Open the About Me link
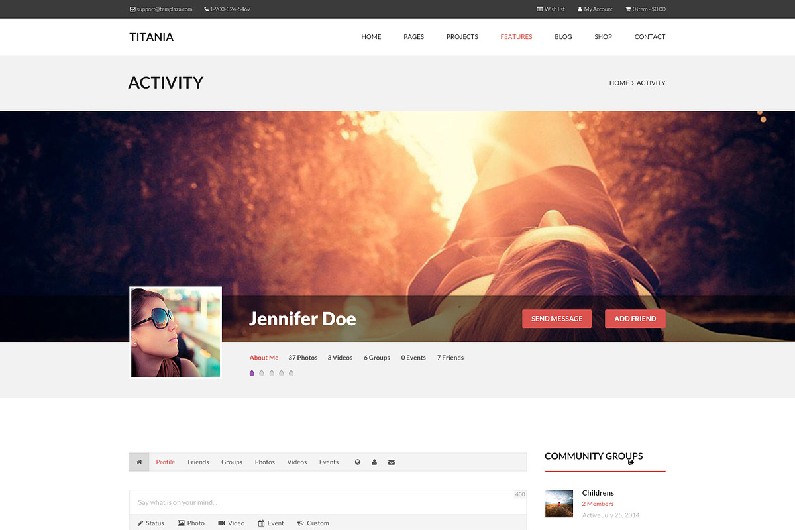 264,358
